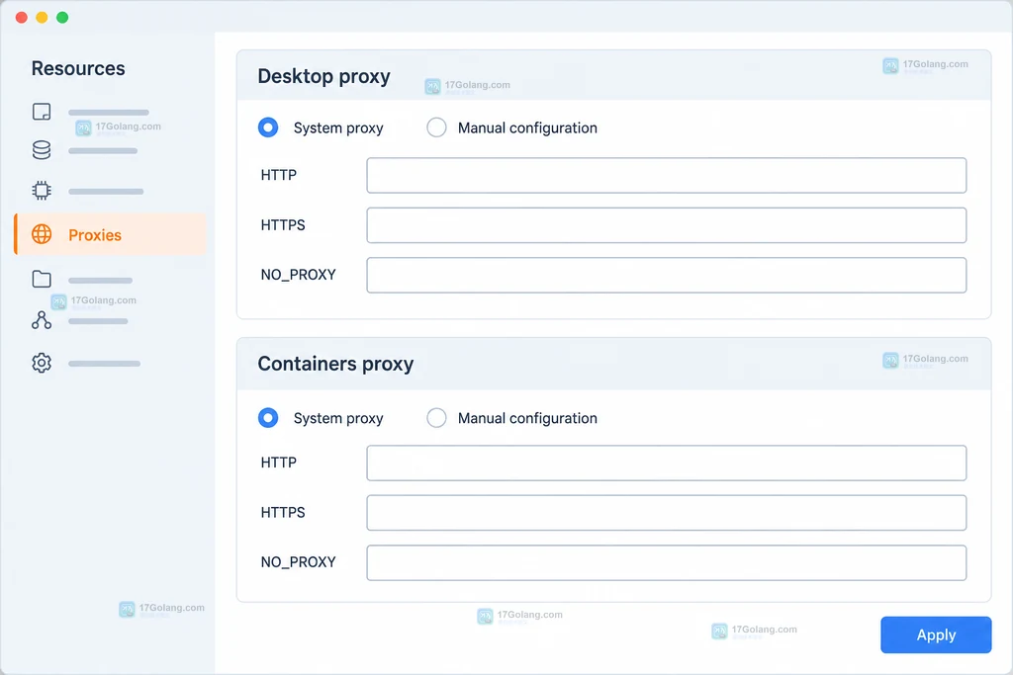Select System proxy under Desktop proxy
Screen dimensions: 1013x675
[x=268, y=127]
